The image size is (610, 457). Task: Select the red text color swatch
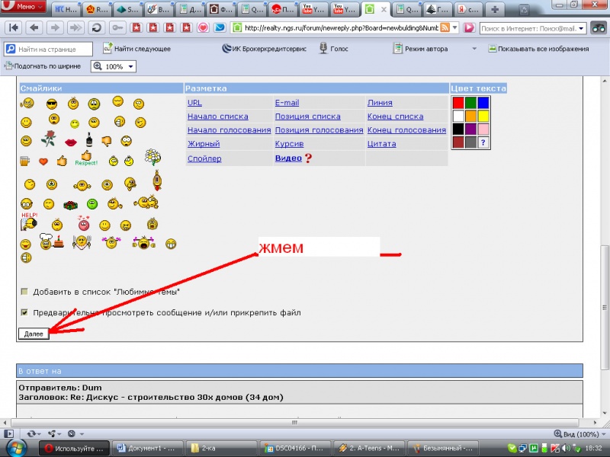point(458,103)
